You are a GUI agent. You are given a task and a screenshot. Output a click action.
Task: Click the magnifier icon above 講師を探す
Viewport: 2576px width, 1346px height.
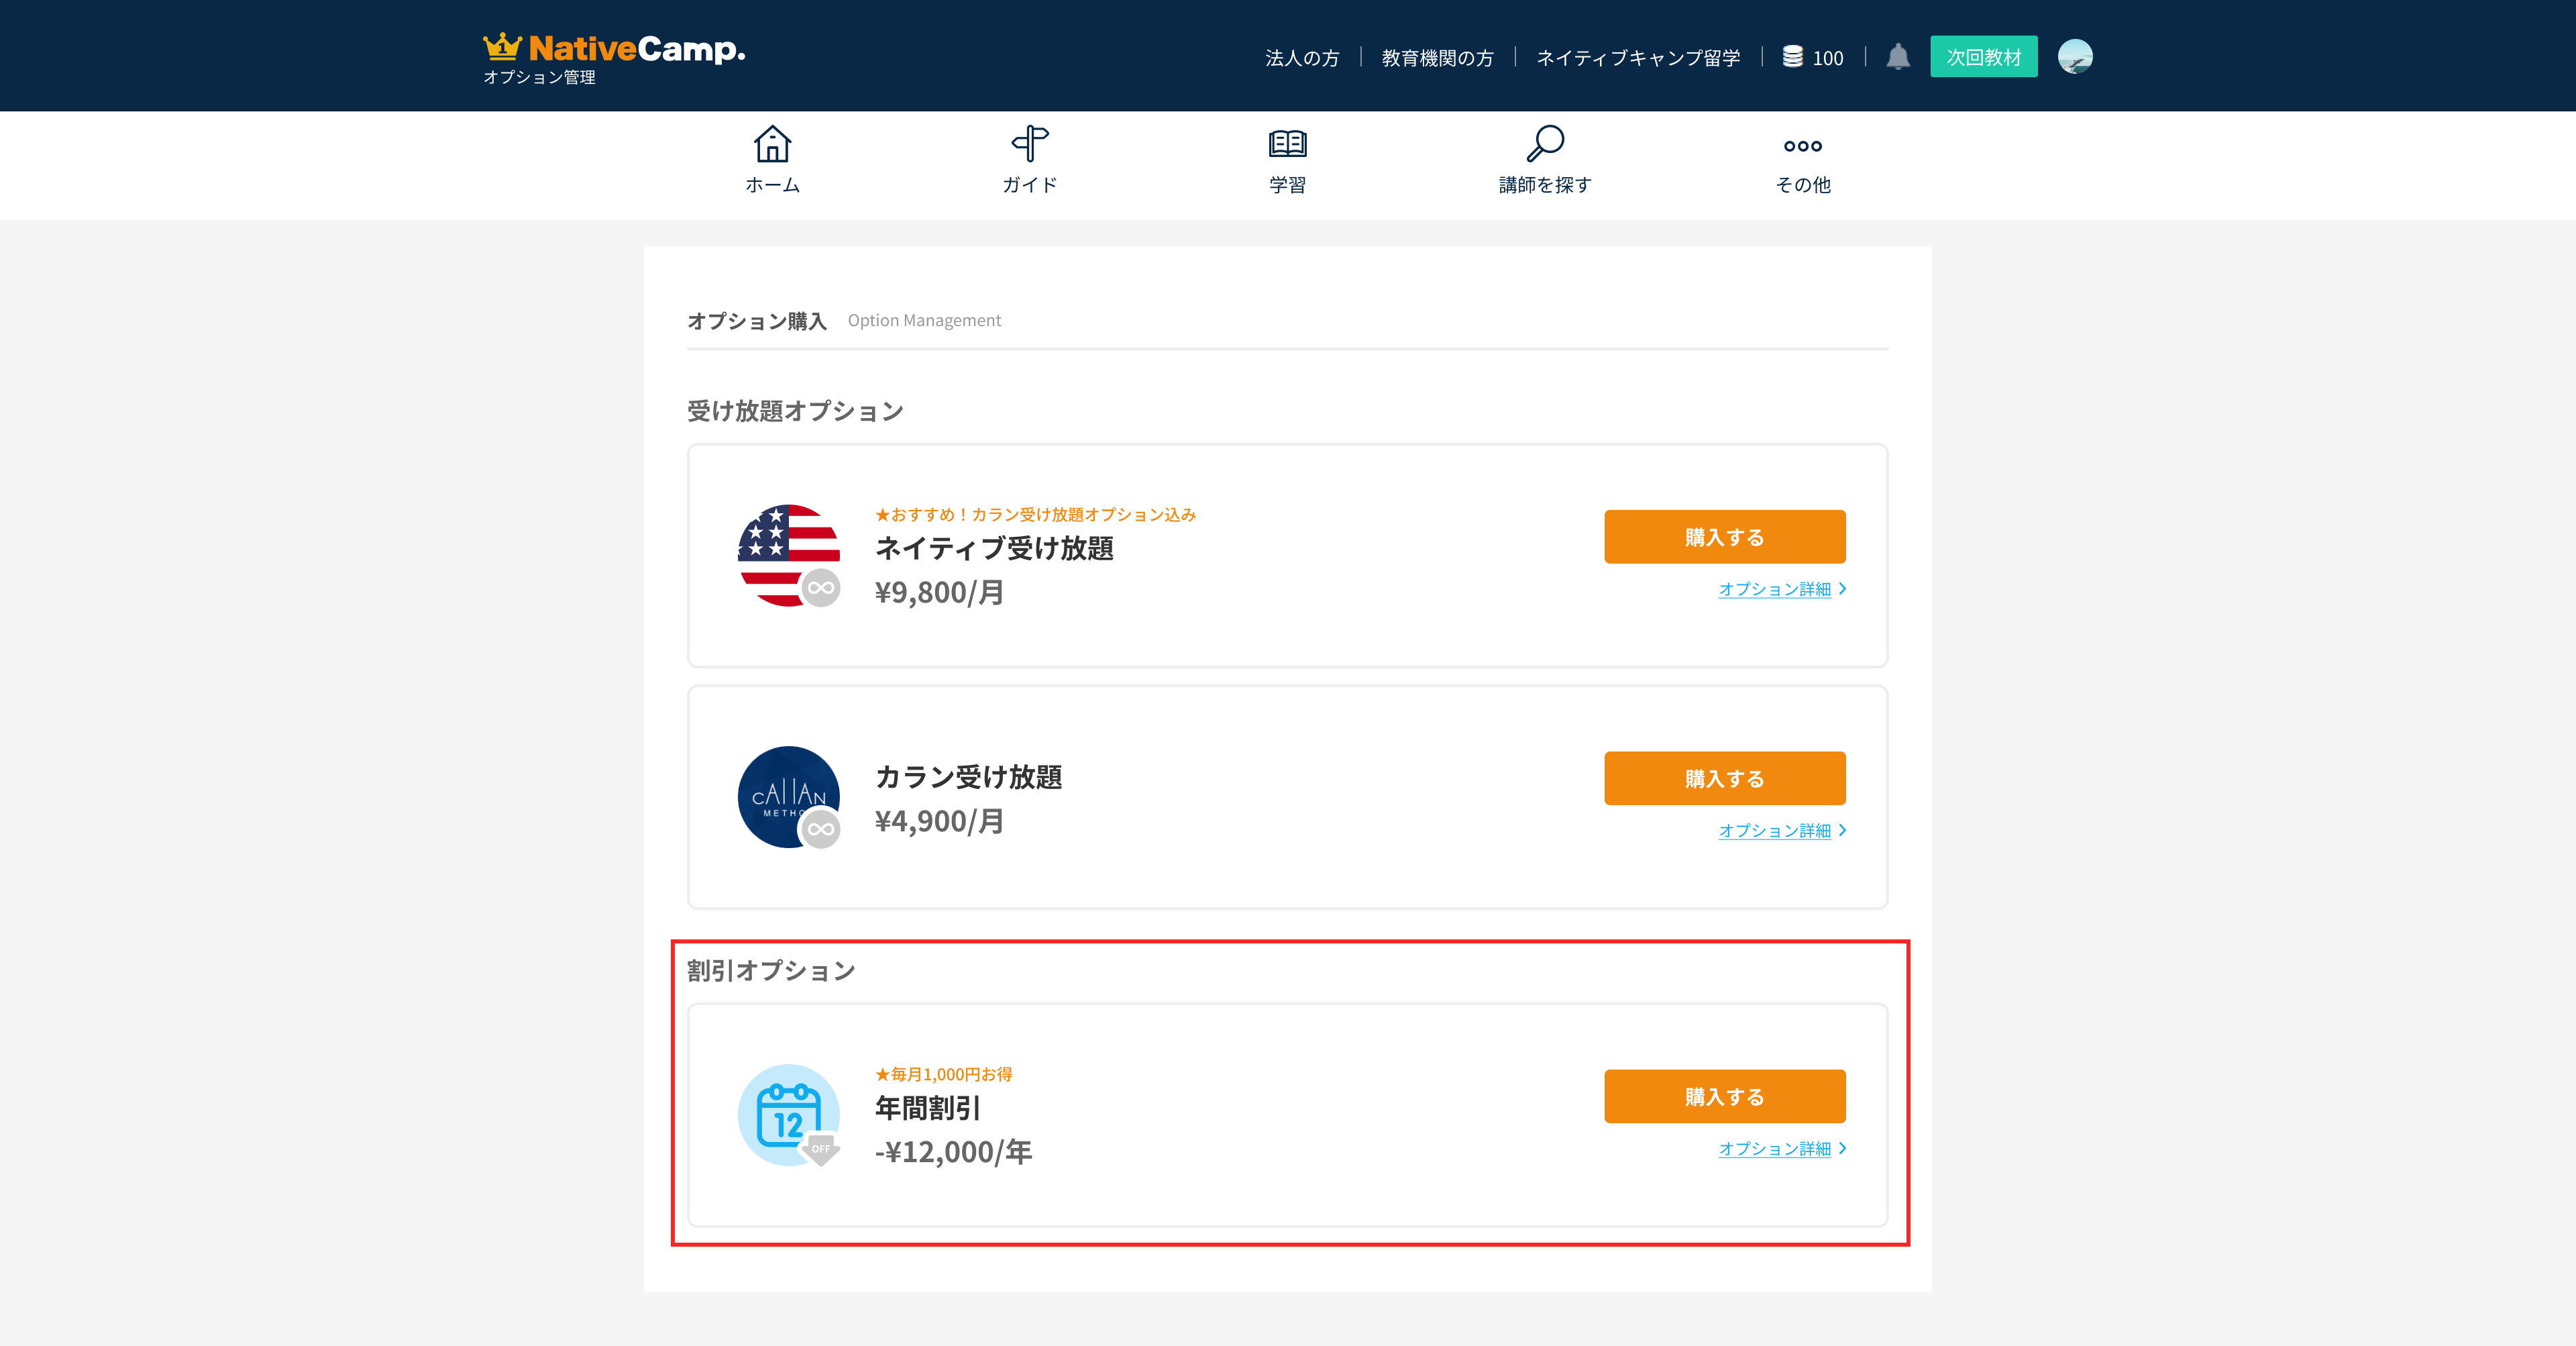click(x=1545, y=144)
